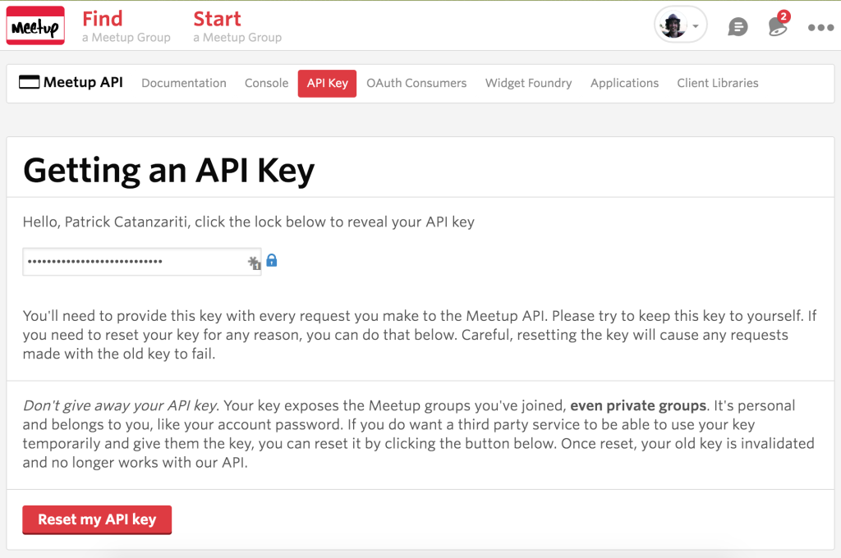The image size is (841, 558).
Task: Expand the profile avatar dropdown arrow
Action: pyautogui.click(x=696, y=26)
